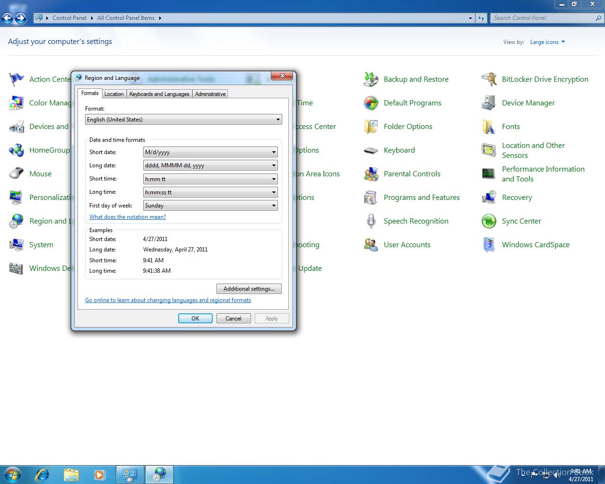Open the Action Center flag icon
Image resolution: width=605 pixels, height=484 pixels.
(17, 79)
